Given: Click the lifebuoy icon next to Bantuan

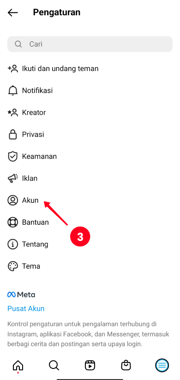Looking at the screenshot, I should [x=12, y=222].
